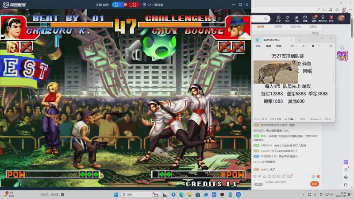Open the 查看 menu in Notepad
Screen dimensions: 354x199
[x=279, y=46]
